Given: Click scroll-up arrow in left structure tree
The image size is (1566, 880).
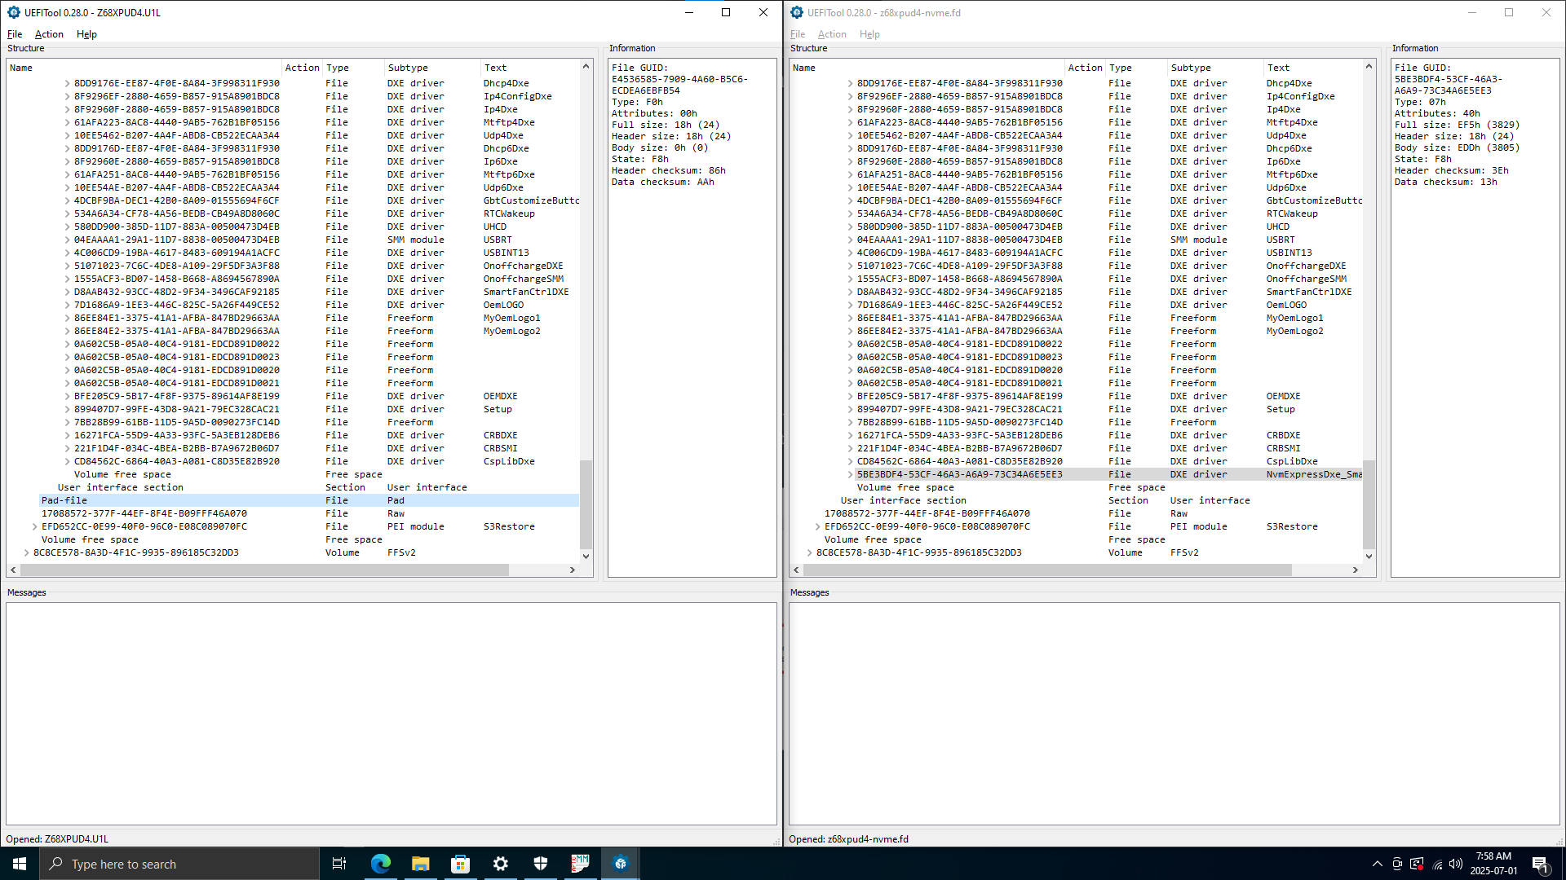Looking at the screenshot, I should tap(586, 66).
